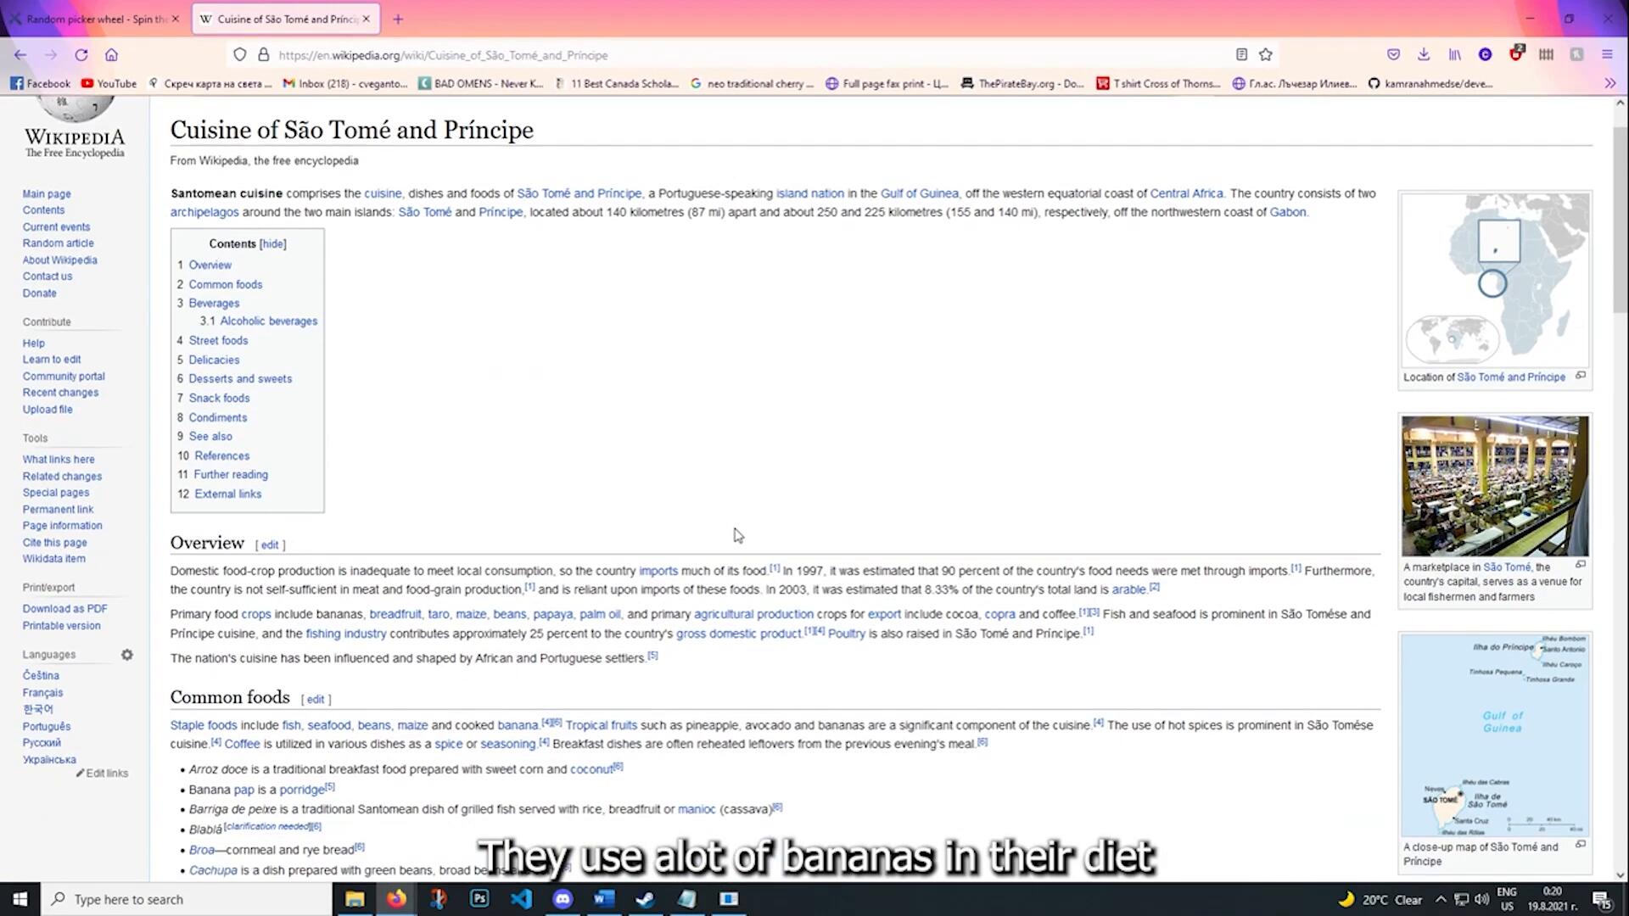The height and width of the screenshot is (916, 1629).
Task: Click the Firefox reload page icon
Action: 81,55
